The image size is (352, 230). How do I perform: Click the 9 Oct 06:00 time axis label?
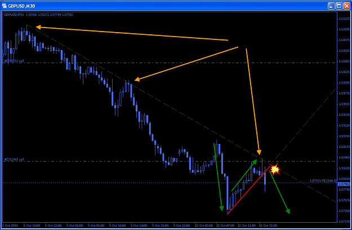click(x=96, y=226)
